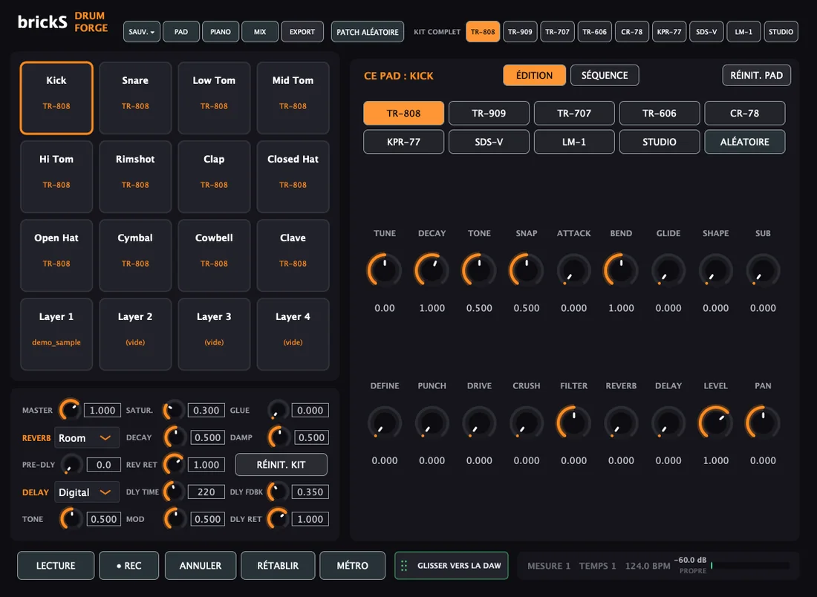The width and height of the screenshot is (817, 597).
Task: Click the GLUE knob
Action: [x=278, y=410]
